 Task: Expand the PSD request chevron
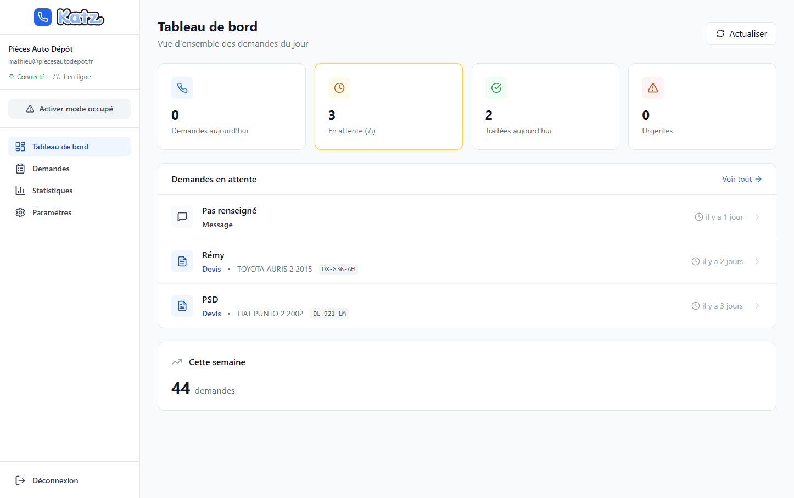tap(757, 306)
